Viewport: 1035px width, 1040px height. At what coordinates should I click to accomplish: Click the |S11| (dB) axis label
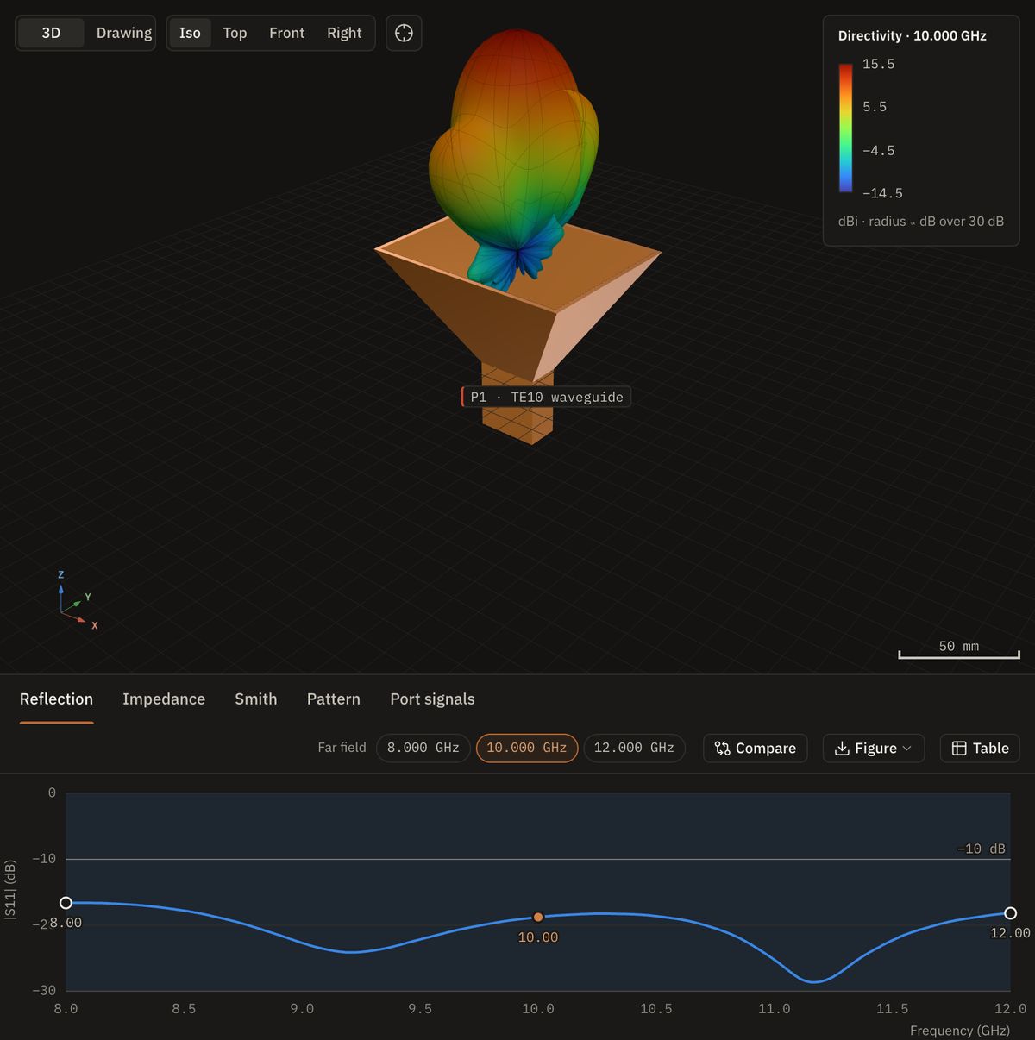tap(10, 890)
